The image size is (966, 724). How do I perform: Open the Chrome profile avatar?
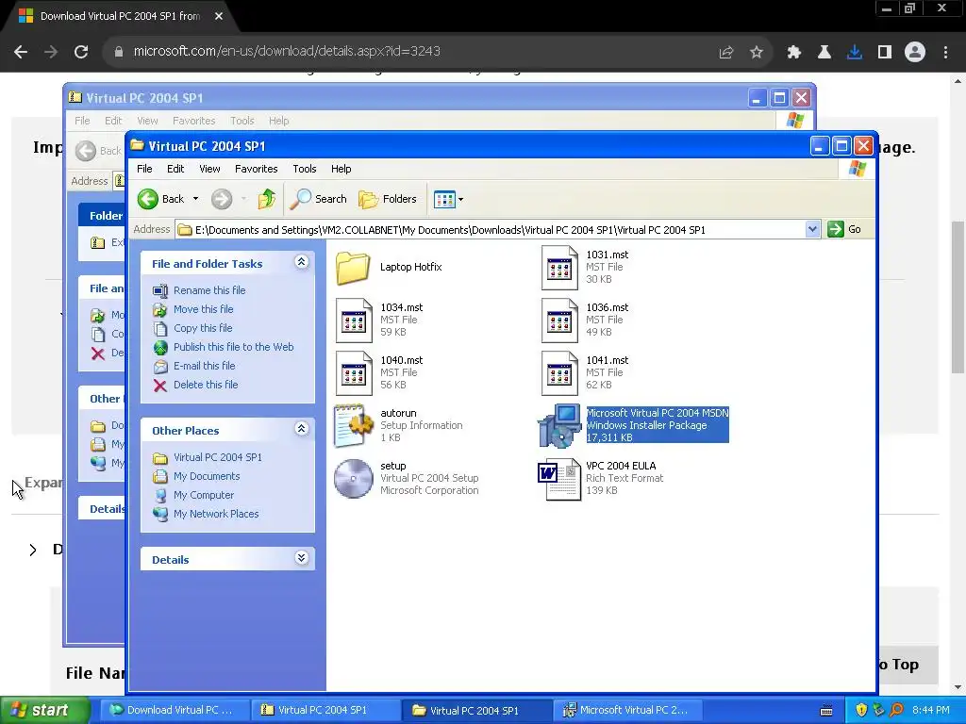coord(915,53)
